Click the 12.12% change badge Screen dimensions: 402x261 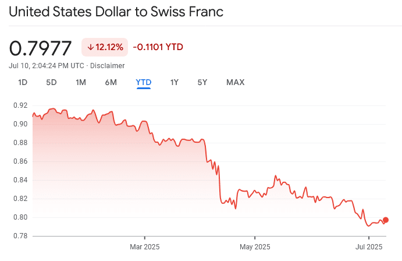pyautogui.click(x=105, y=47)
